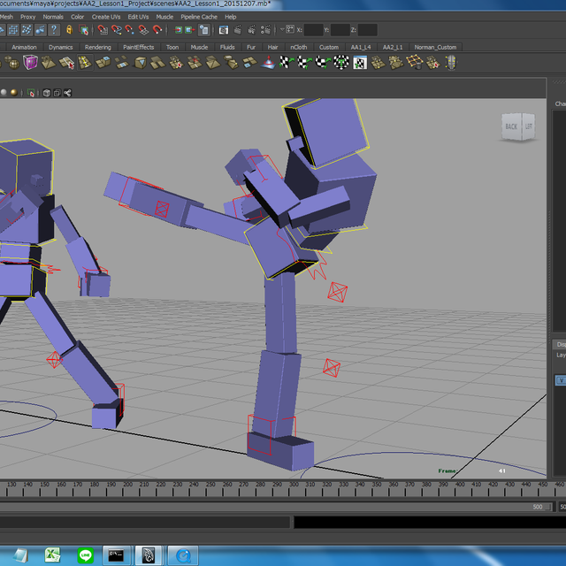The width and height of the screenshot is (566, 566).
Task: Open Maya from the Windows taskbar
Action: pos(148,555)
